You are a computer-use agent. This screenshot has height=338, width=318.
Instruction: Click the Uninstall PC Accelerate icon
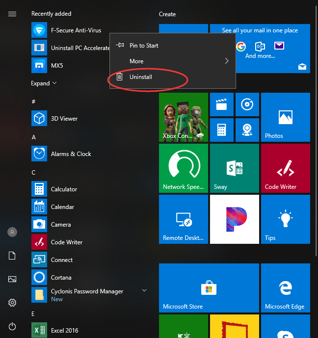tap(39, 48)
